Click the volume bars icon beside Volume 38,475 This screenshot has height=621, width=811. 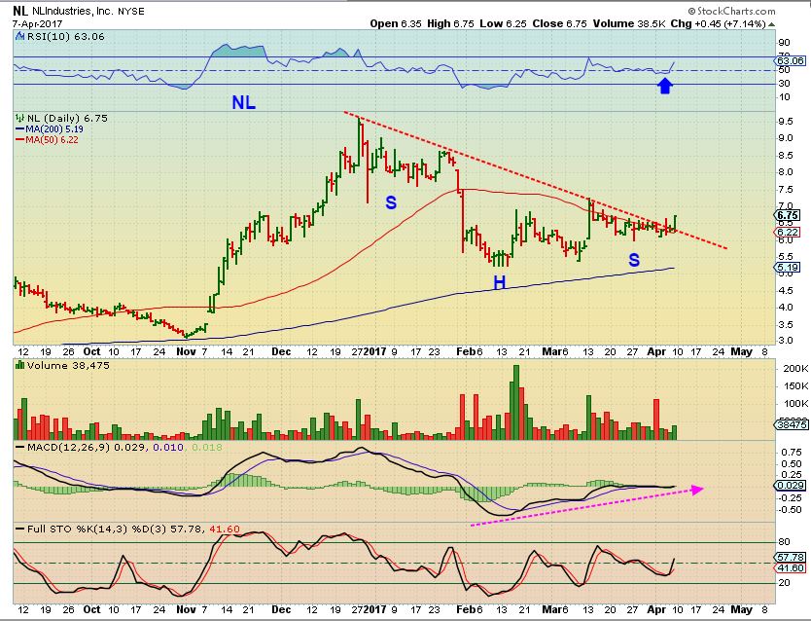(x=20, y=365)
